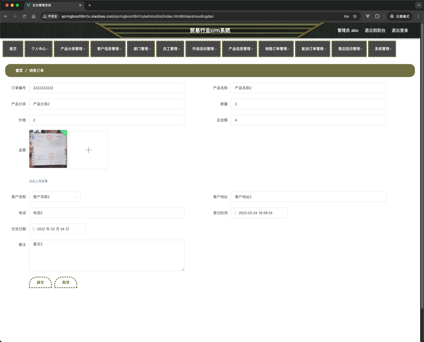This screenshot has height=342, width=424.
Task: Expand the 部门管理 menu
Action: tap(141, 49)
